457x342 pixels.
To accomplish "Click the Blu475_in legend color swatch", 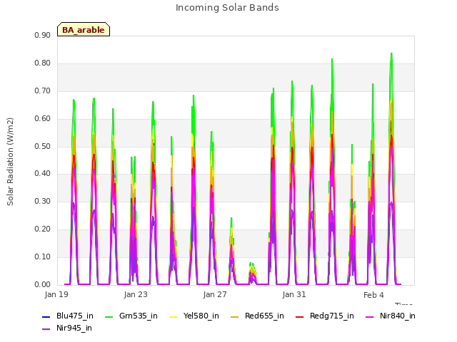I will pyautogui.click(x=46, y=316).
